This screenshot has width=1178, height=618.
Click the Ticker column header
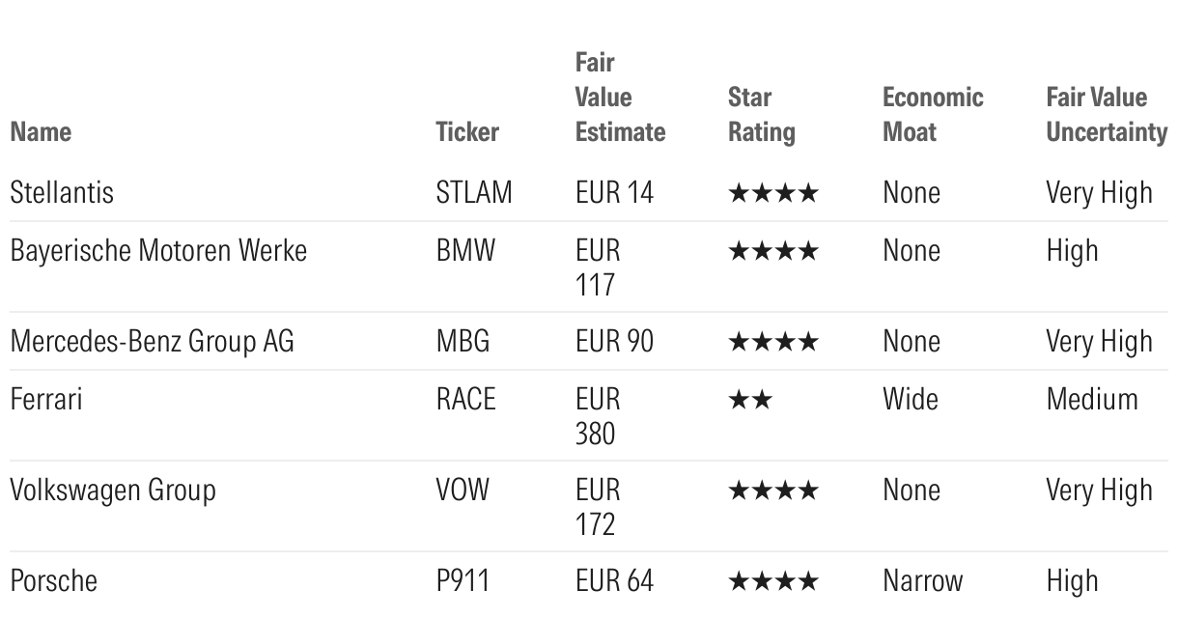[x=467, y=132]
